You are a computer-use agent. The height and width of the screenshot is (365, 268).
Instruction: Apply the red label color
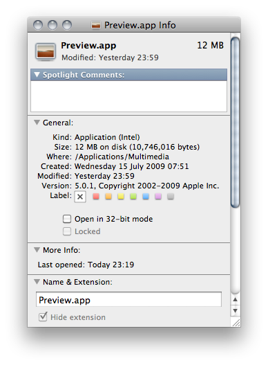tap(96, 197)
